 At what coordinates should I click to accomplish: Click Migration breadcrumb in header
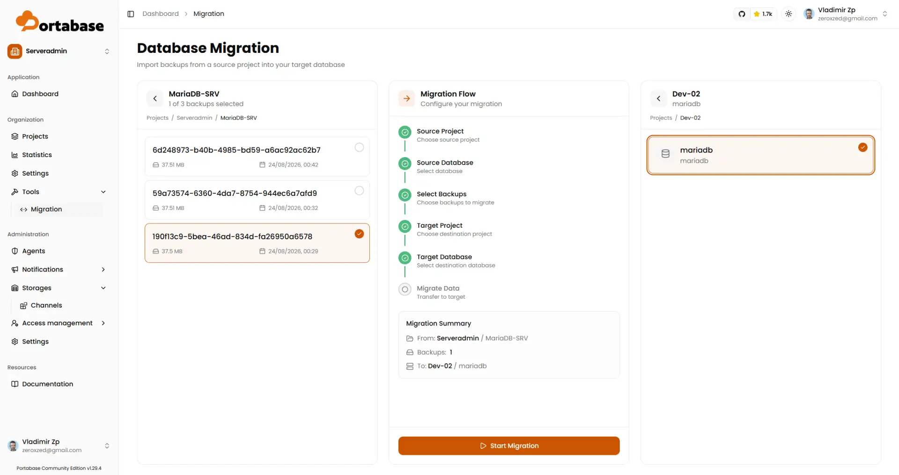pyautogui.click(x=209, y=14)
